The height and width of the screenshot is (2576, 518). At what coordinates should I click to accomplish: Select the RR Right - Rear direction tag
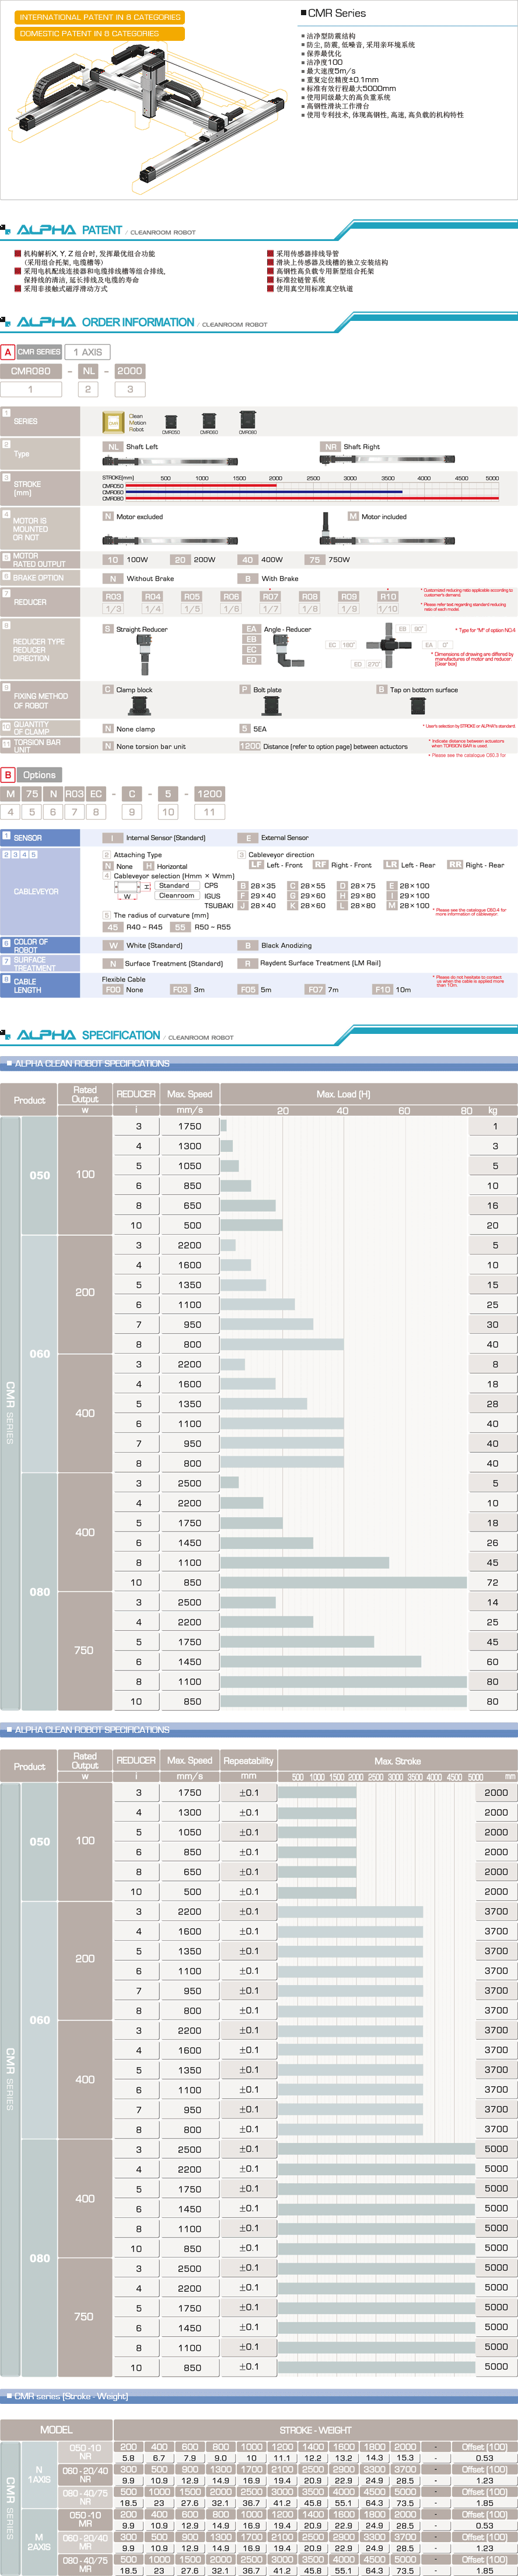coord(455,865)
